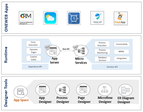
Task: Select the App Server circle icon
Action: click(53, 51)
